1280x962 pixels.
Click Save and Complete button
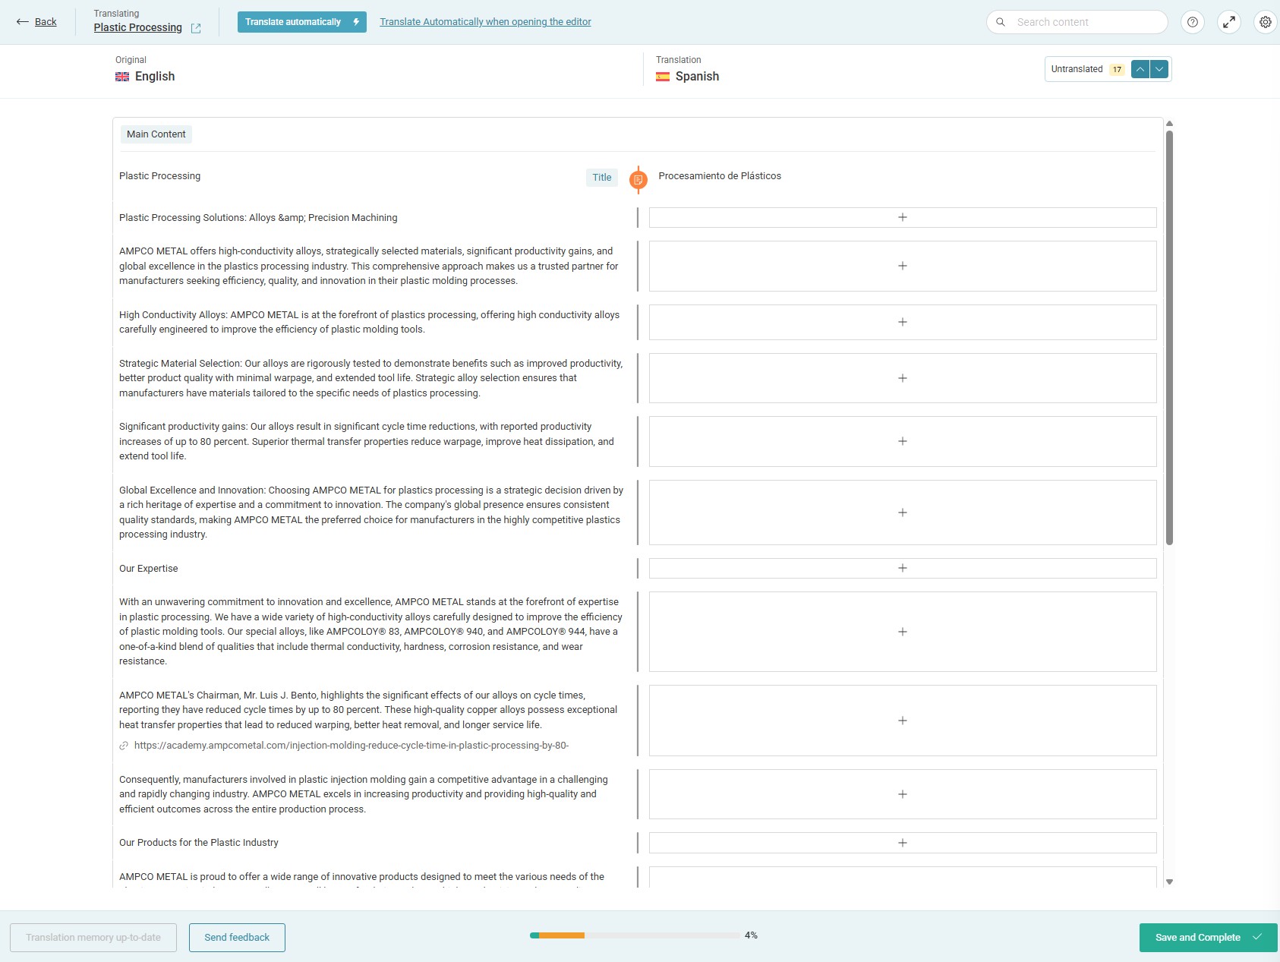[1209, 938]
